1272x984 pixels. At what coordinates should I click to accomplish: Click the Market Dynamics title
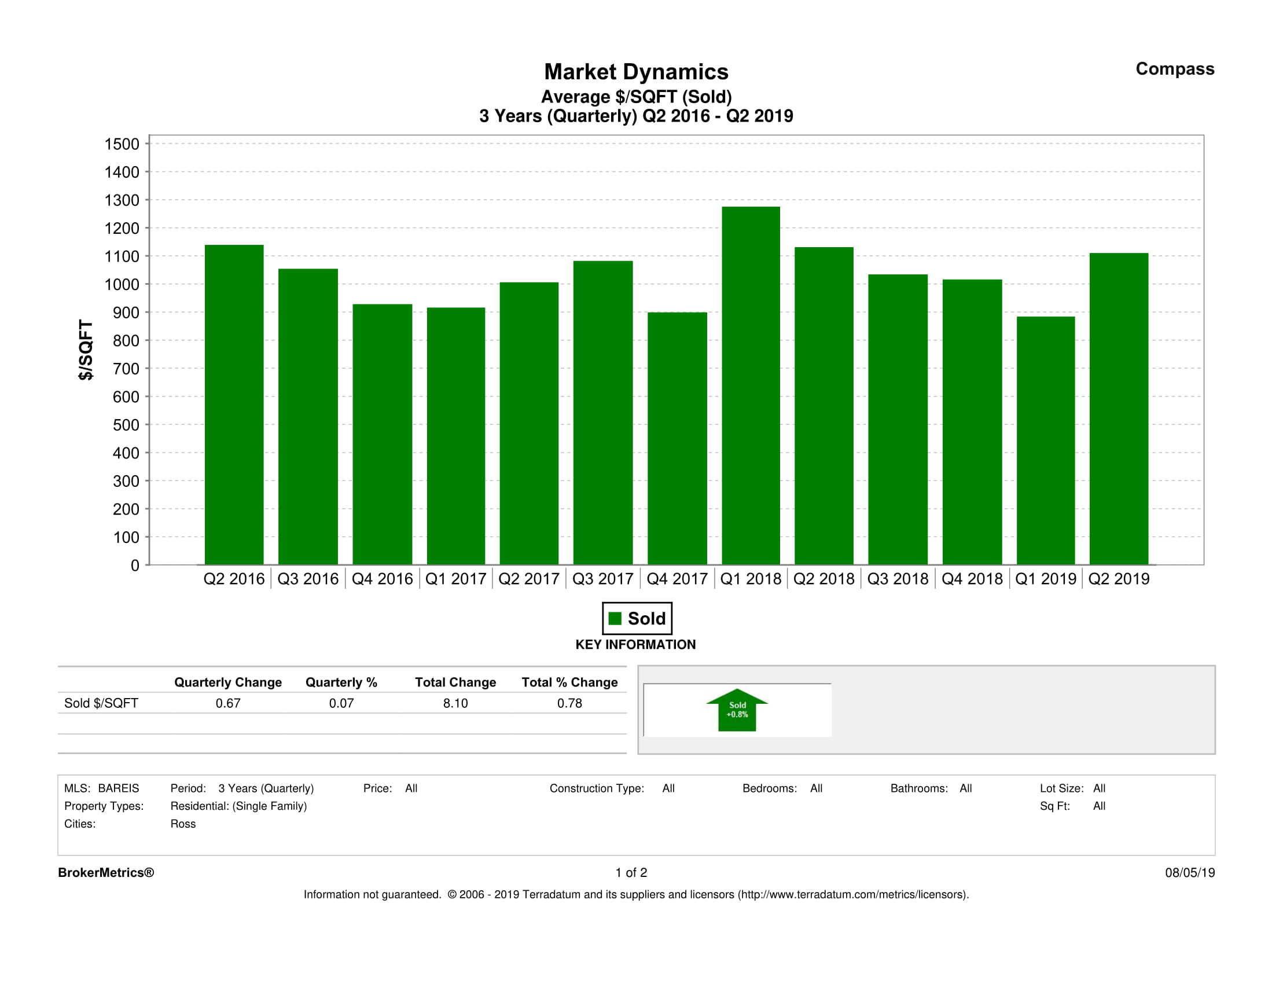(636, 72)
